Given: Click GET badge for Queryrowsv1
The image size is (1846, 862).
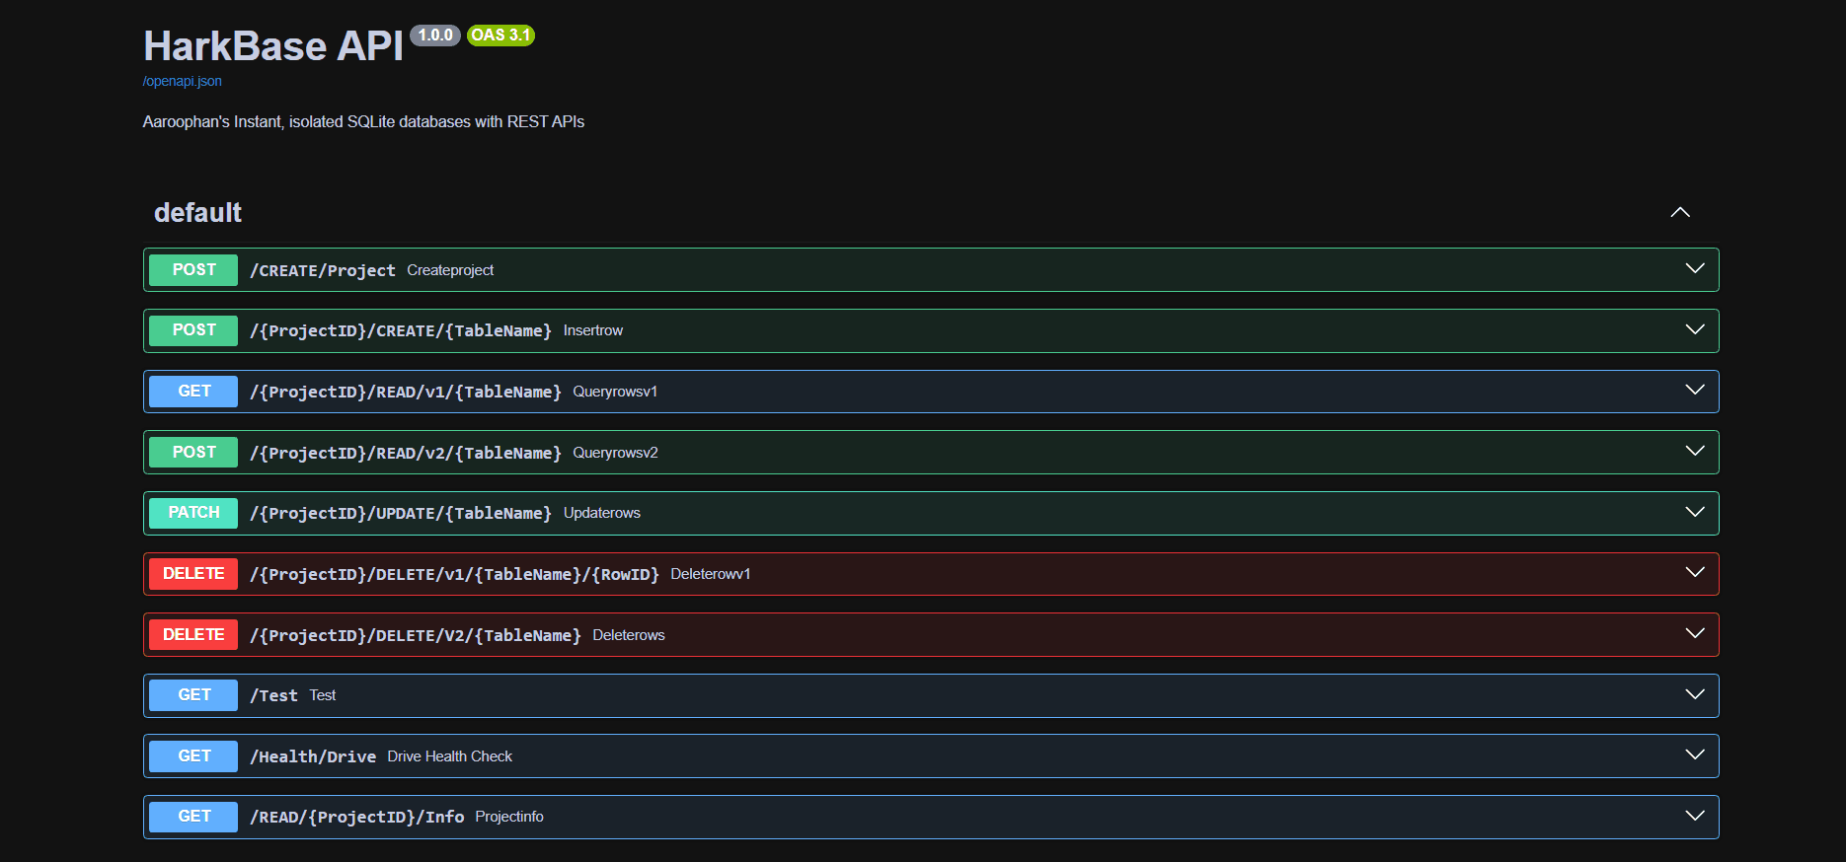Looking at the screenshot, I should coord(193,392).
